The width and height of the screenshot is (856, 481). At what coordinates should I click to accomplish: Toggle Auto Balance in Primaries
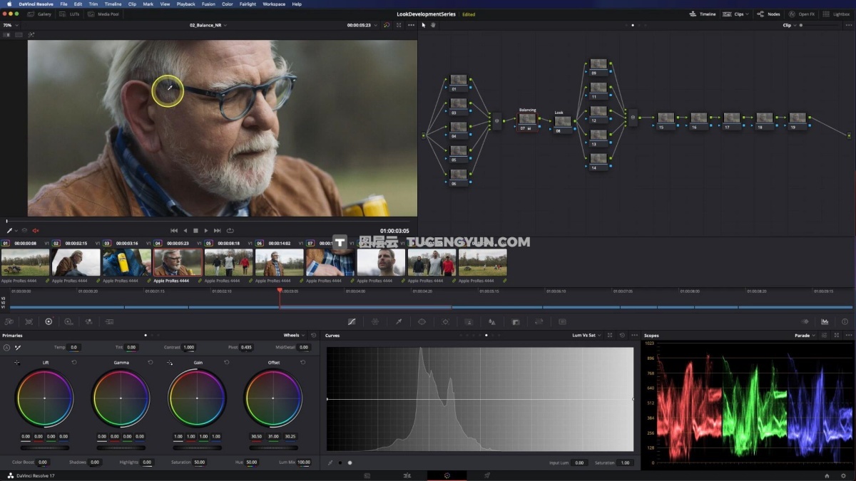(7, 348)
